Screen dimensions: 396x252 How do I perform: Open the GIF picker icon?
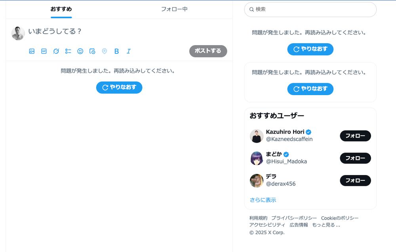click(44, 51)
